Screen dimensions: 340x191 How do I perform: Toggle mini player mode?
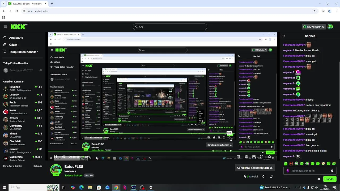[x=238, y=157]
